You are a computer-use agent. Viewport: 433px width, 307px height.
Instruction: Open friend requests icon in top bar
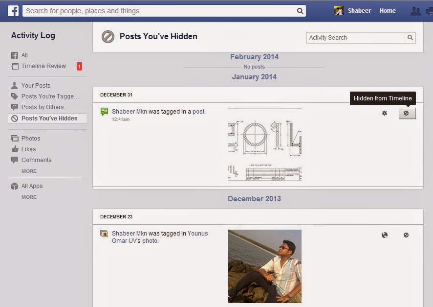pyautogui.click(x=415, y=11)
